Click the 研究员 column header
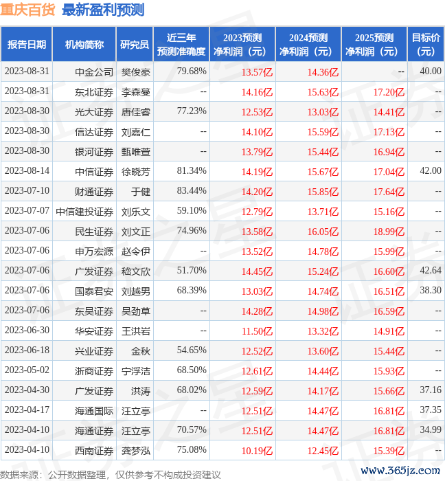Image resolution: width=445 pixels, height=481 pixels. coord(135,45)
